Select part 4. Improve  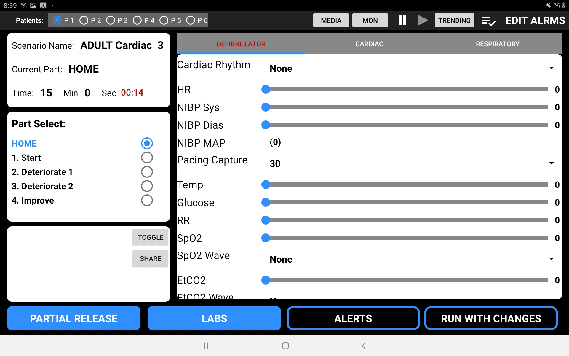(147, 200)
